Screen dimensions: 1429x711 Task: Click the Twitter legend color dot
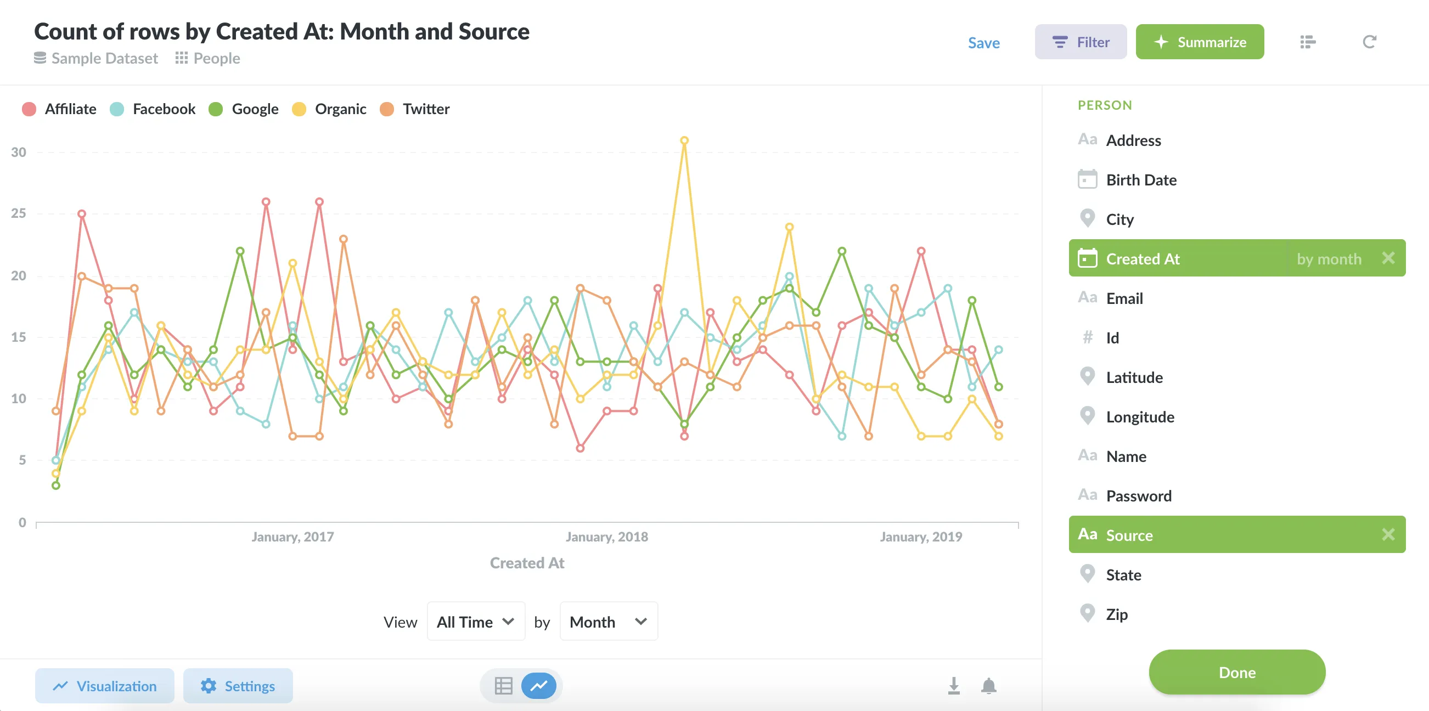(x=387, y=109)
